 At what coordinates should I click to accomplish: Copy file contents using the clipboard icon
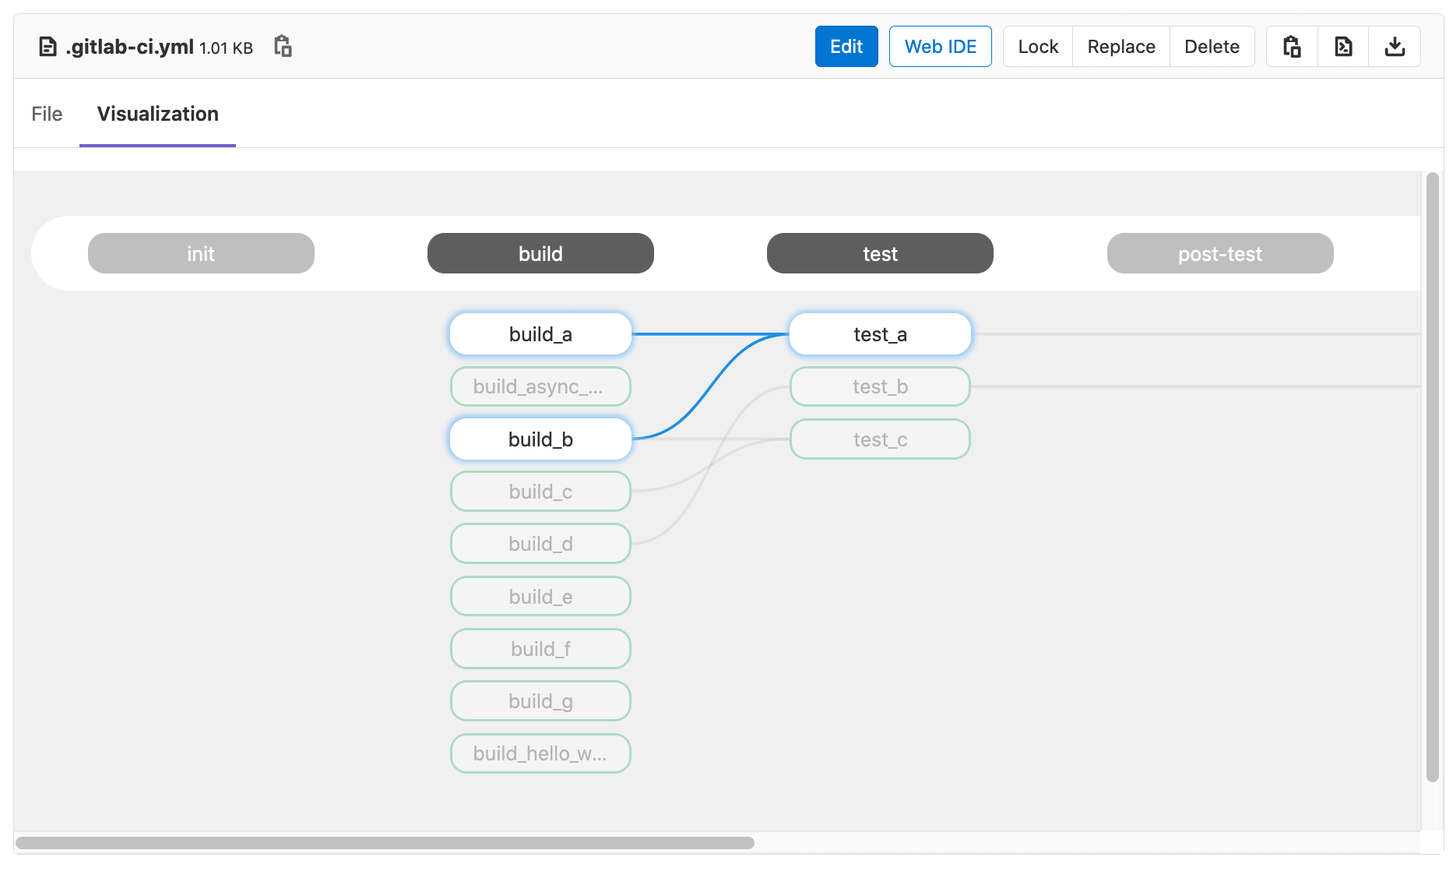1291,46
